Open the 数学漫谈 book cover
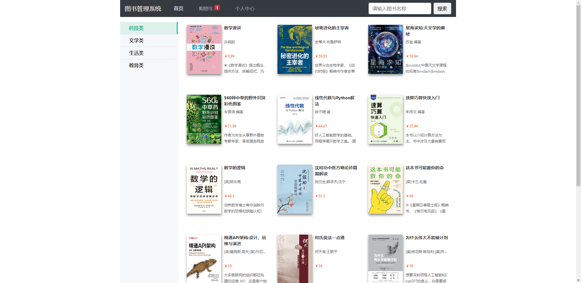 (204, 49)
